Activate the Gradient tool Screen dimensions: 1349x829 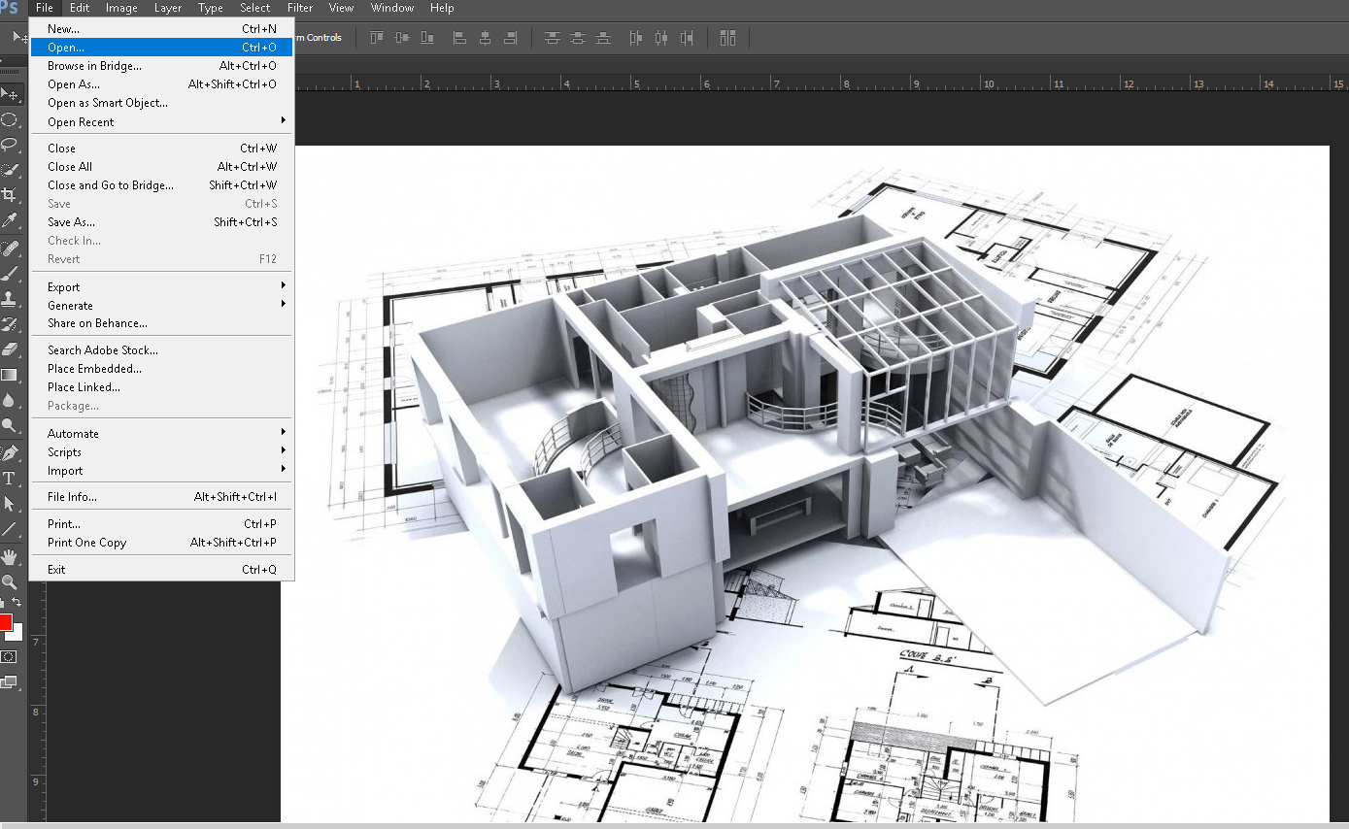pos(10,375)
